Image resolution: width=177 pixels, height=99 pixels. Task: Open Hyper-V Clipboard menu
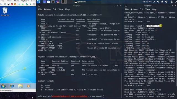(x=25, y=1)
